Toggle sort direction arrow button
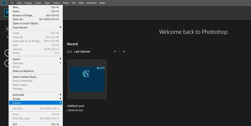 tap(124, 52)
